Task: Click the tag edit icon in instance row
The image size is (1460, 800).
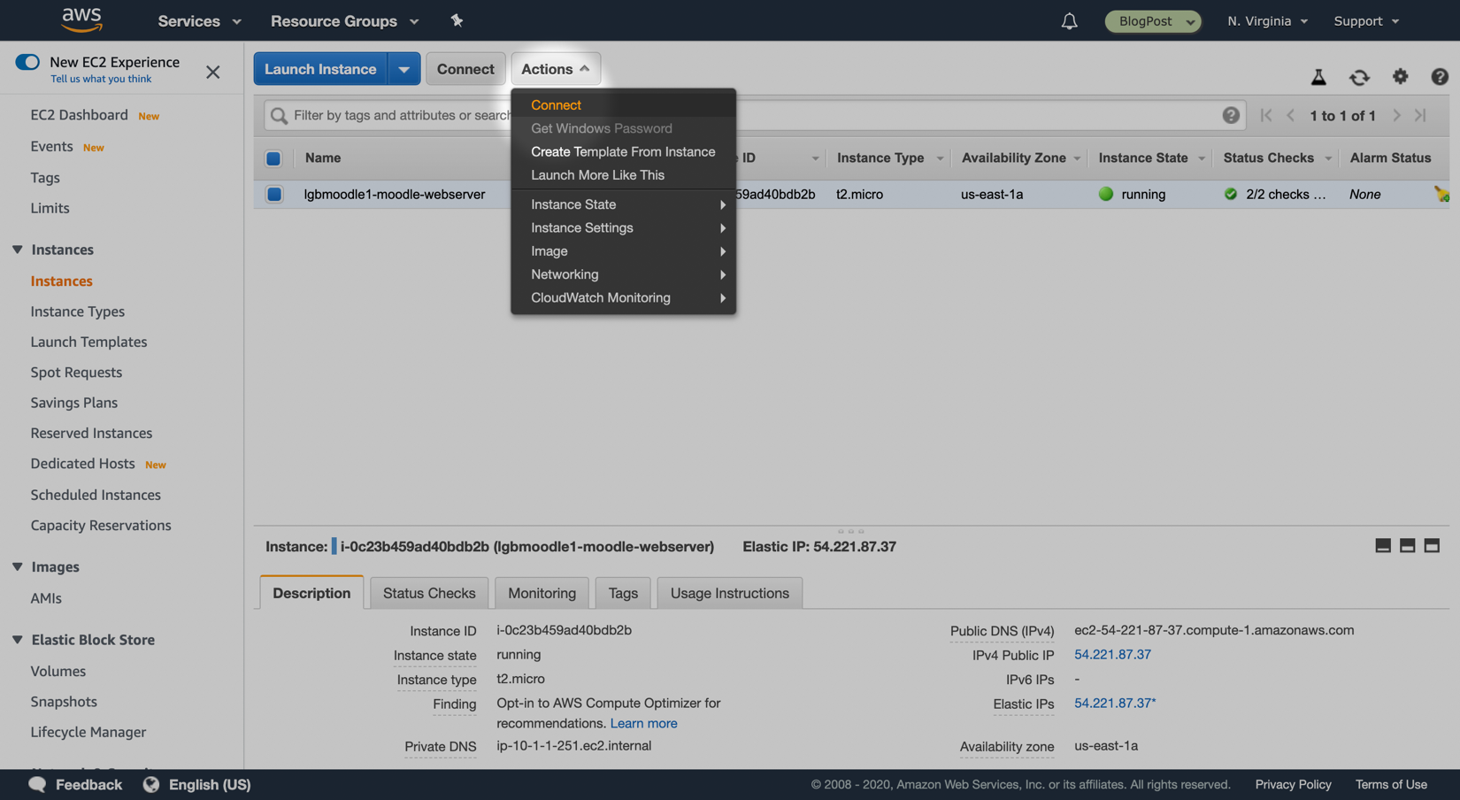Action: pyautogui.click(x=1441, y=194)
